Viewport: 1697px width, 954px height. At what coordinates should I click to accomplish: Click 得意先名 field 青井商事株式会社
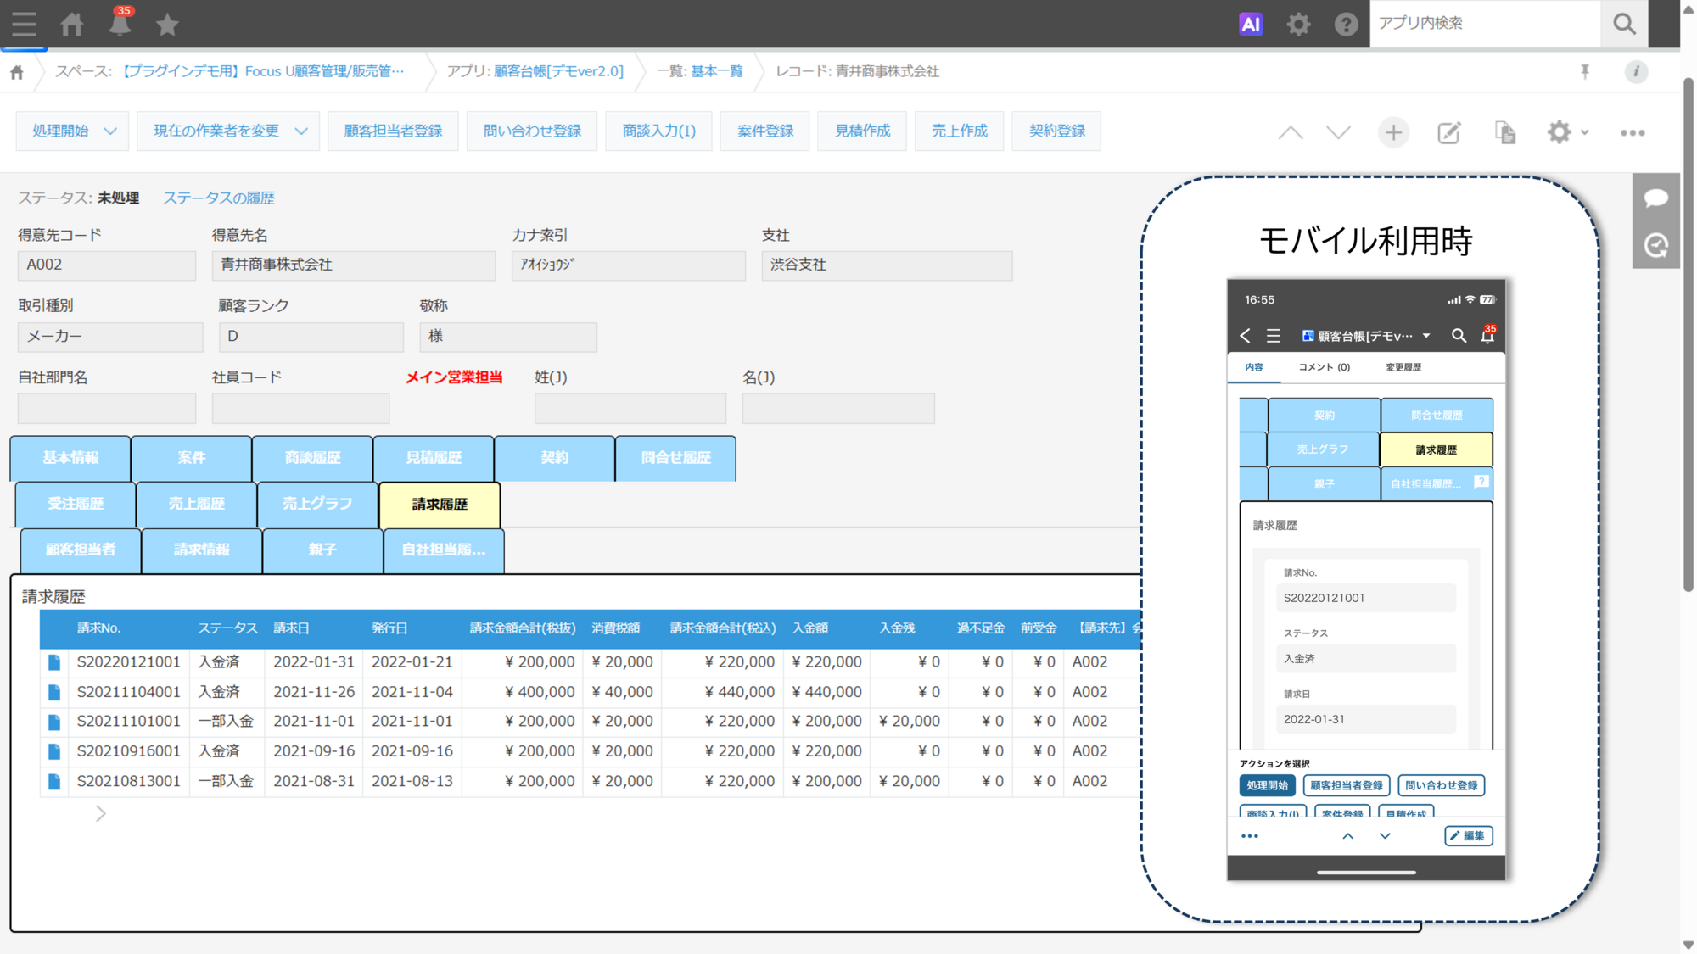pyautogui.click(x=354, y=265)
